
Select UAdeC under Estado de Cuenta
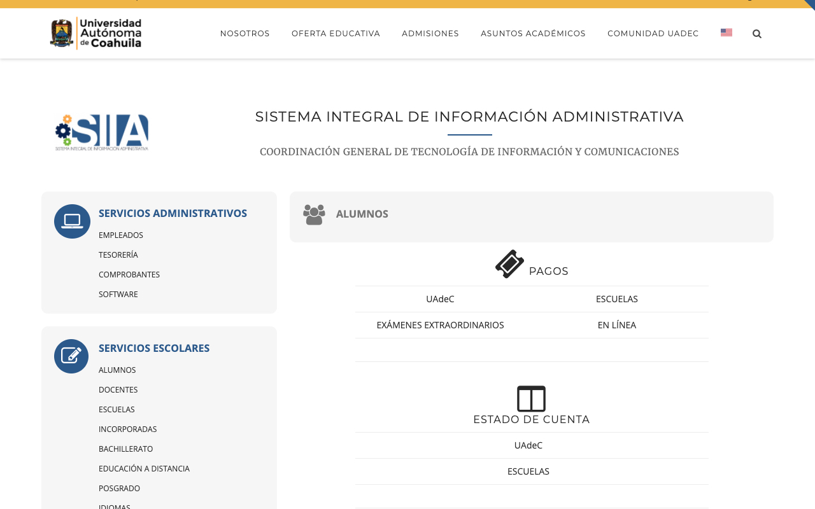pyautogui.click(x=528, y=445)
